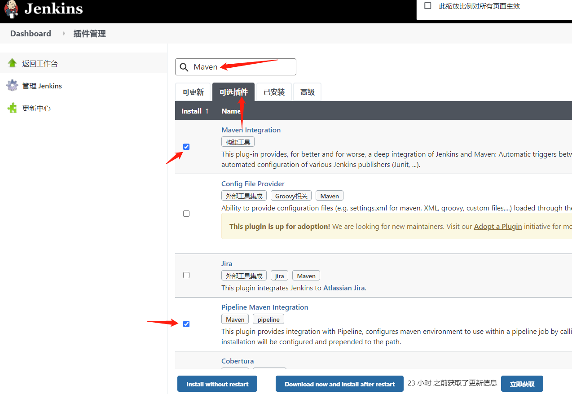
Task: Click the pipeline tag
Action: 268,320
